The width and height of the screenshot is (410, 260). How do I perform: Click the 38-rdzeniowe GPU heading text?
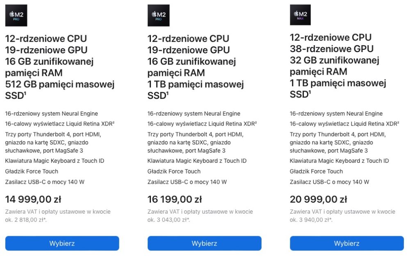pos(332,49)
